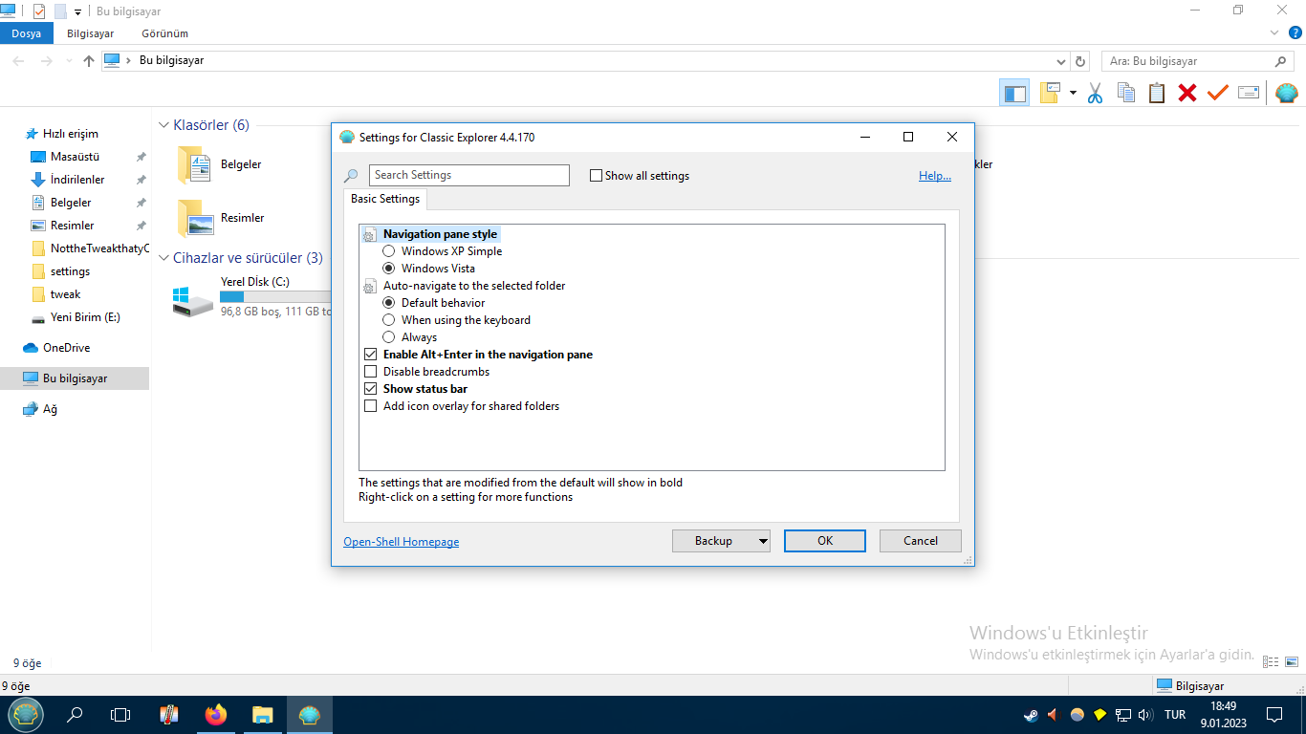Select the When using the keyboard option
The height and width of the screenshot is (734, 1306).
coord(456,320)
